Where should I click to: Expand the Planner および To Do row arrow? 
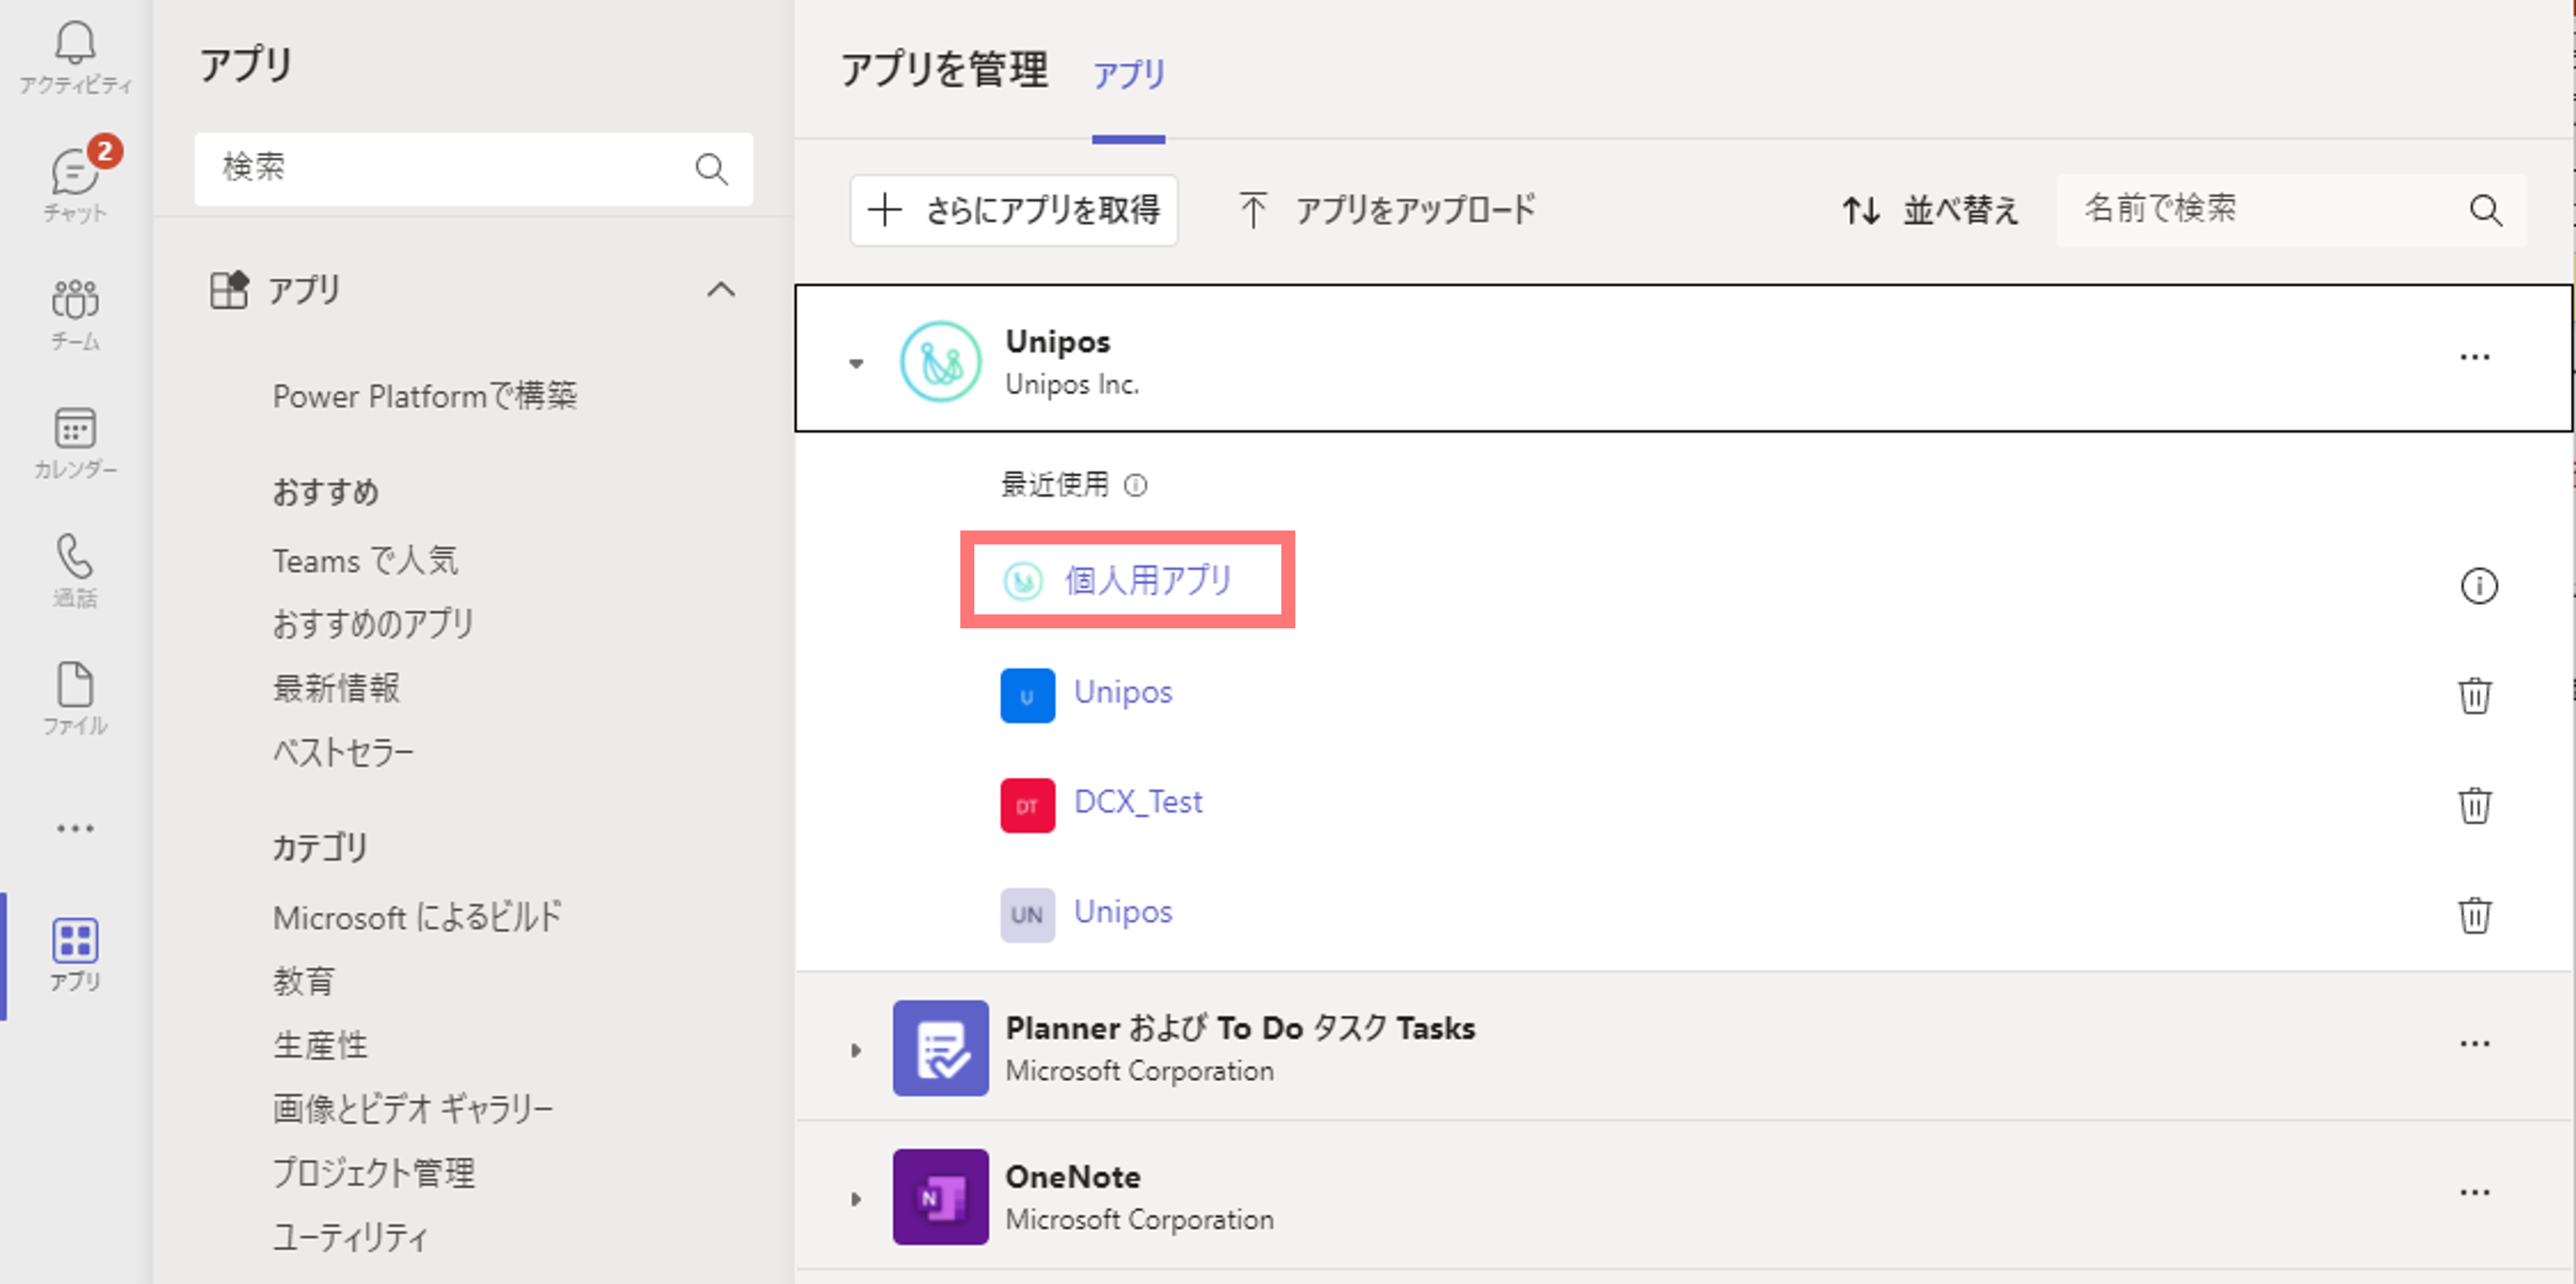click(x=856, y=1050)
